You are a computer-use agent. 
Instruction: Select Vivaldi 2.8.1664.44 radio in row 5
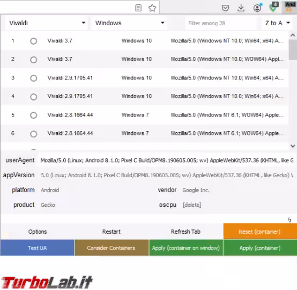(x=34, y=115)
